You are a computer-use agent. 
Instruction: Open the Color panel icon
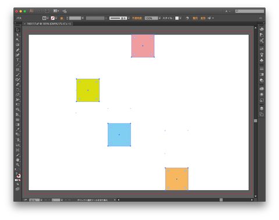(x=262, y=29)
